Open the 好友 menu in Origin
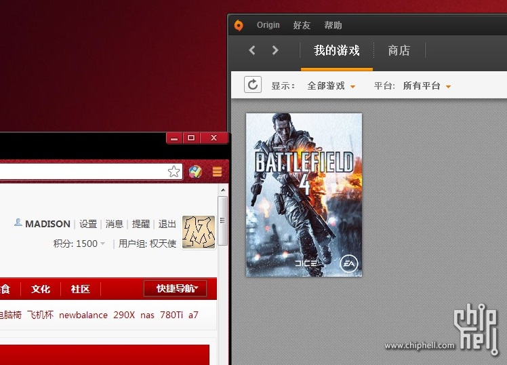 click(302, 25)
